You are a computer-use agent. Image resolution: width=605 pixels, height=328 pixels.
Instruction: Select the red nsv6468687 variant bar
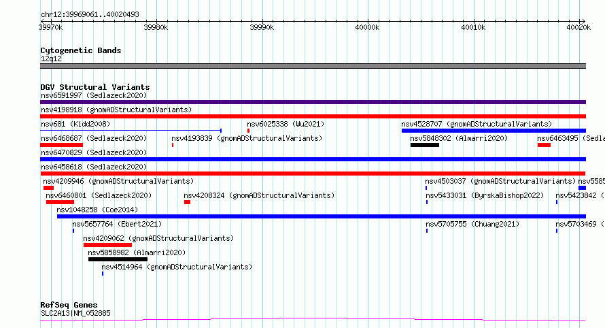click(61, 145)
